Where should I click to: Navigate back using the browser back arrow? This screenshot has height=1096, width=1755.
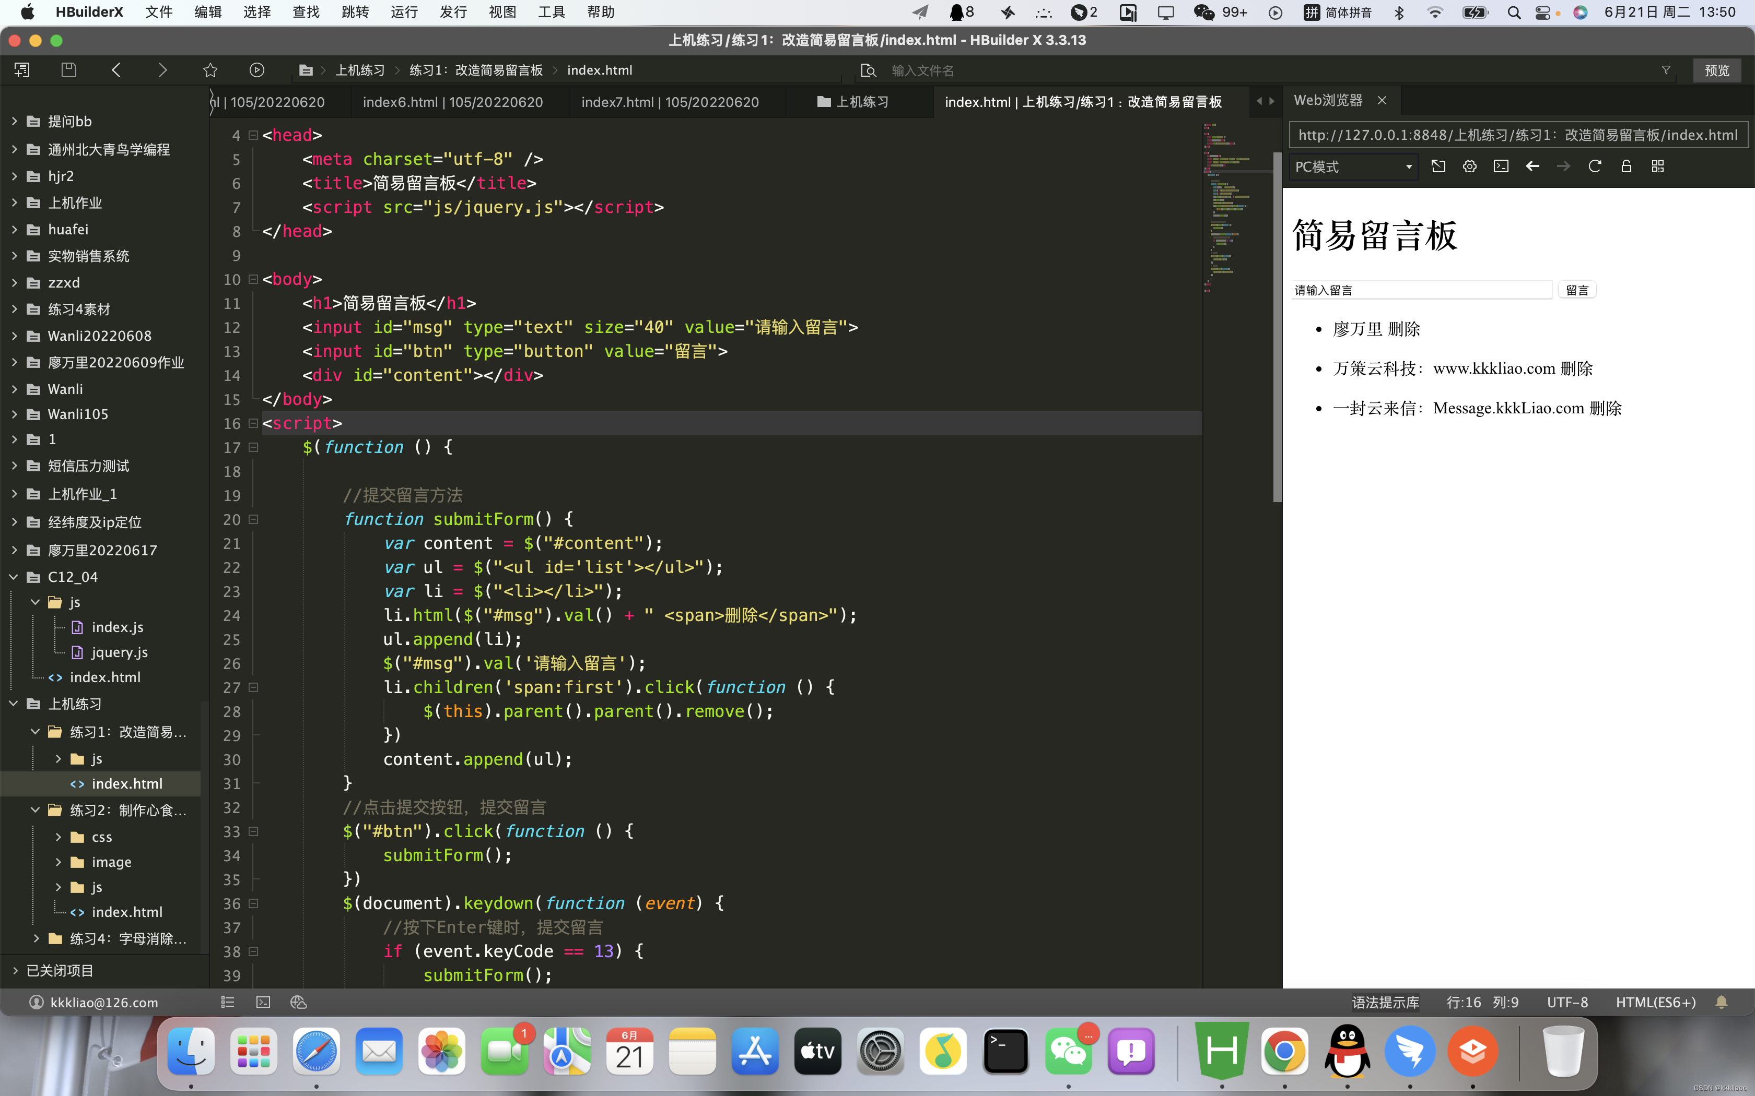tap(1532, 166)
